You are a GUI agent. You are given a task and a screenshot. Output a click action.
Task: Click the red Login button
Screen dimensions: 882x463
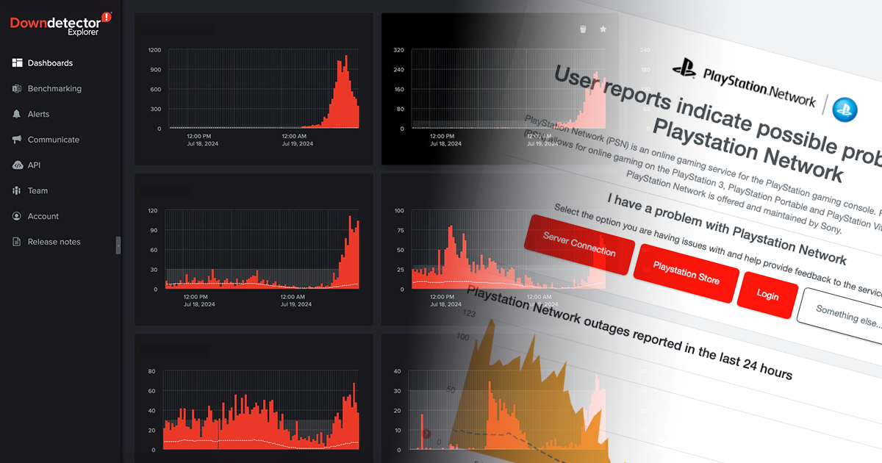767,295
